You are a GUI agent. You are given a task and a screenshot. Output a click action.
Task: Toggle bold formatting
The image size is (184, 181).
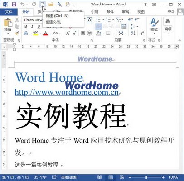26,26
